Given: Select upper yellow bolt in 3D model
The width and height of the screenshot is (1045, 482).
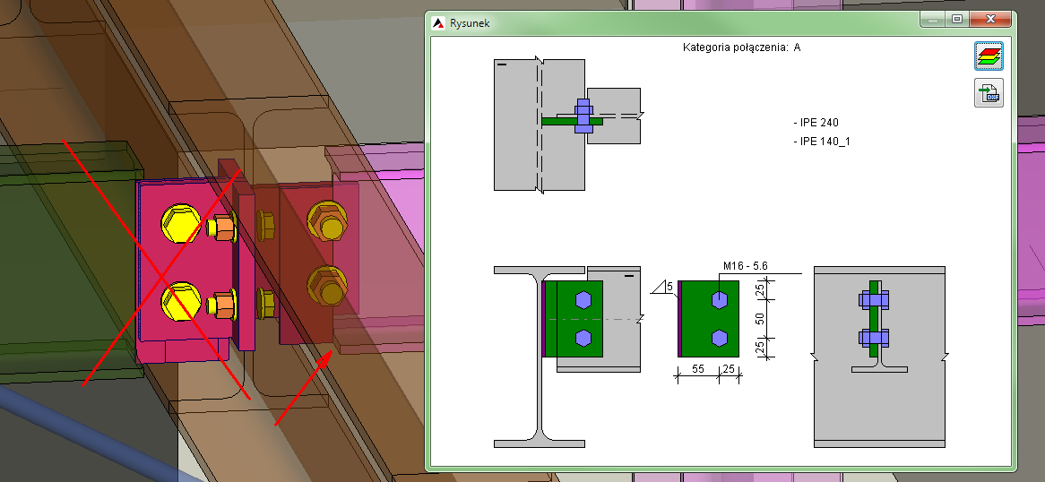Looking at the screenshot, I should 181,225.
